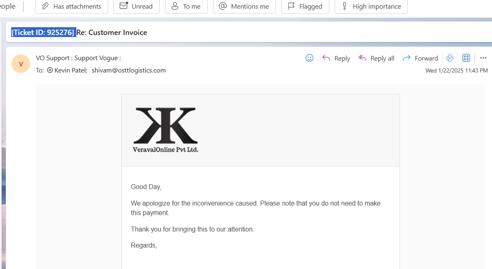Click the highlighted Ticket ID subject text
492x269 pixels.
[44, 32]
